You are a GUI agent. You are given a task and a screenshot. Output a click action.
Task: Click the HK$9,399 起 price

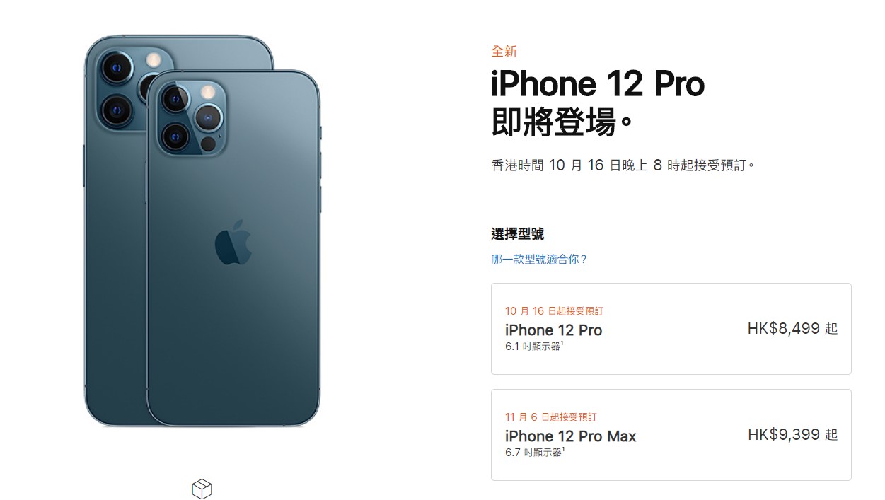click(x=792, y=434)
